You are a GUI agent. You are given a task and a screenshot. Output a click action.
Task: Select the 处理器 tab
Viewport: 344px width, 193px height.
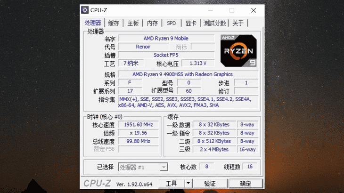click(93, 23)
